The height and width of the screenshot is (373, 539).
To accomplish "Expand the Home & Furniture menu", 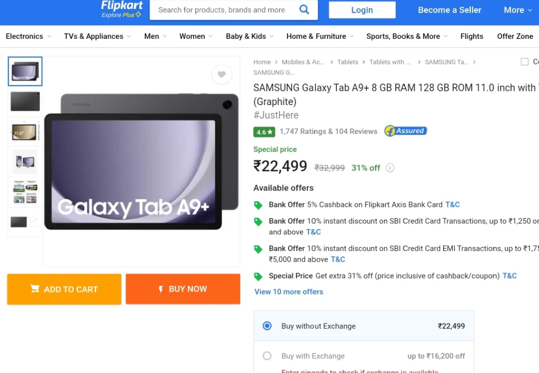I will pyautogui.click(x=320, y=36).
